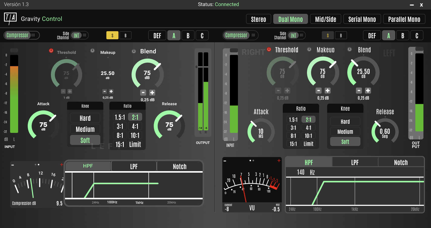This screenshot has height=228, width=431.
Task: Load left DEF preset
Action: click(157, 35)
